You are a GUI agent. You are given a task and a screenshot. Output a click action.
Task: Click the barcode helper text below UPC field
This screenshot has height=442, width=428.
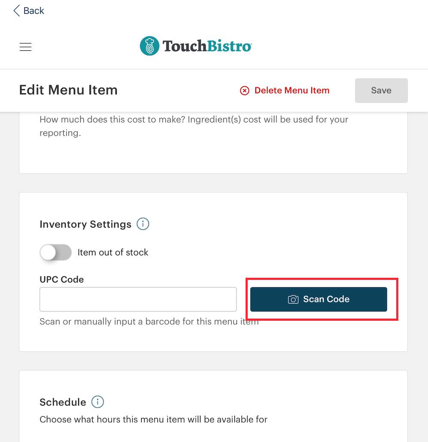coord(149,322)
